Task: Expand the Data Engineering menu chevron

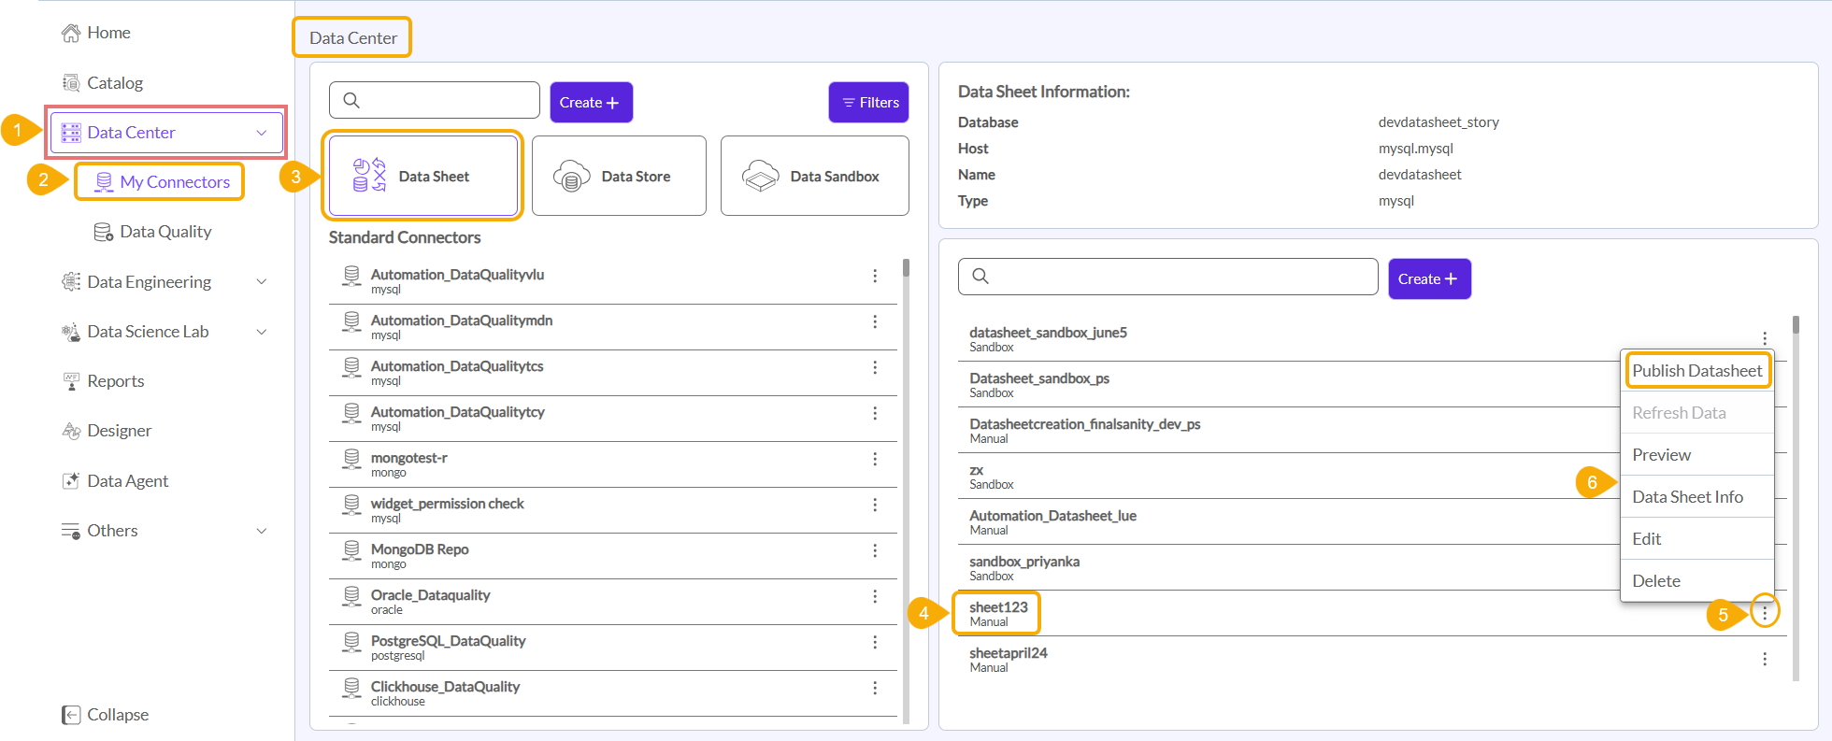Action: pyautogui.click(x=262, y=282)
